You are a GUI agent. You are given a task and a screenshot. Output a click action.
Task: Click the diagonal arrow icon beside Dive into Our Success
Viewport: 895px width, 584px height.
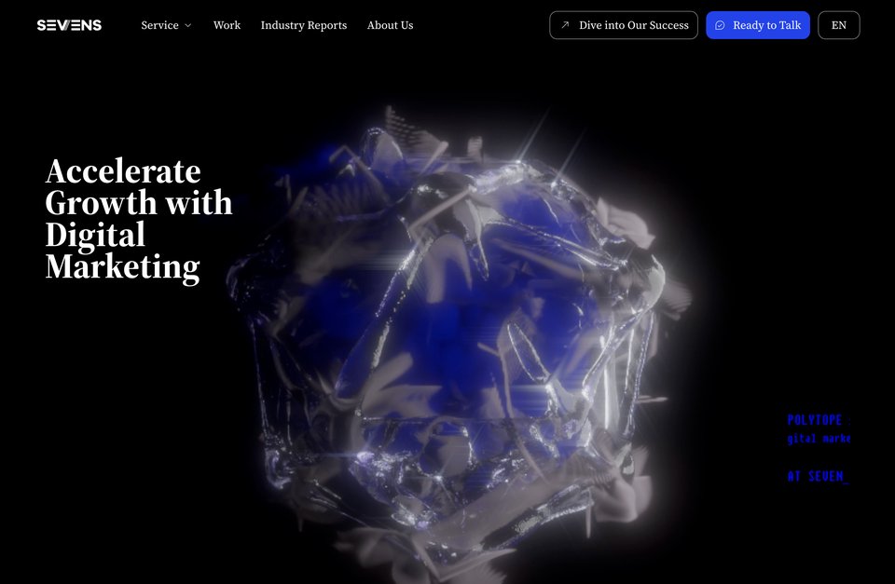click(565, 25)
